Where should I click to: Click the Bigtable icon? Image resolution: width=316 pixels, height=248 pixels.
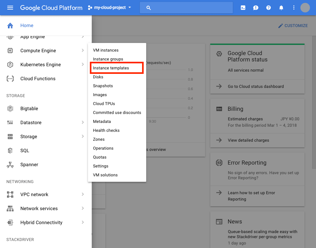pos(10,109)
